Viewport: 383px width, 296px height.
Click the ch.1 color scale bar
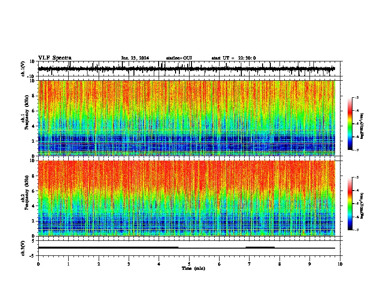click(350, 124)
